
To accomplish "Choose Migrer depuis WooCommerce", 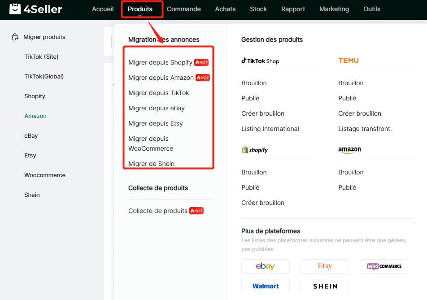I will [x=151, y=143].
